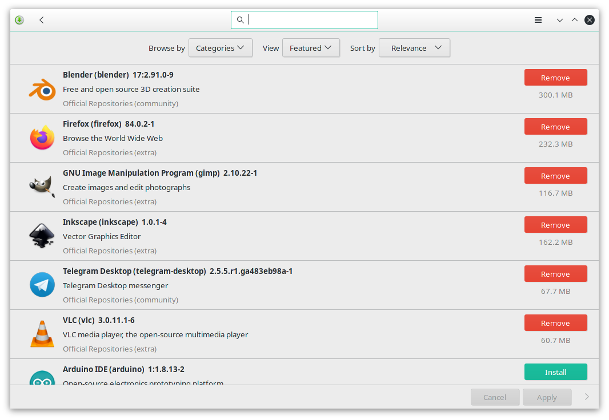
Task: Open the Featured view dropdown
Action: (311, 48)
